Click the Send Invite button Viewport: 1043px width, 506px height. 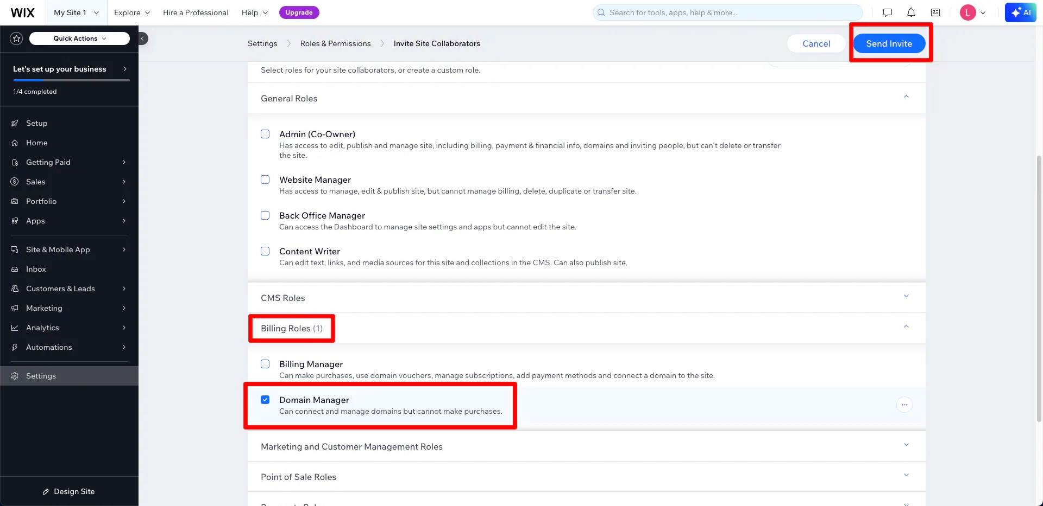pos(889,43)
